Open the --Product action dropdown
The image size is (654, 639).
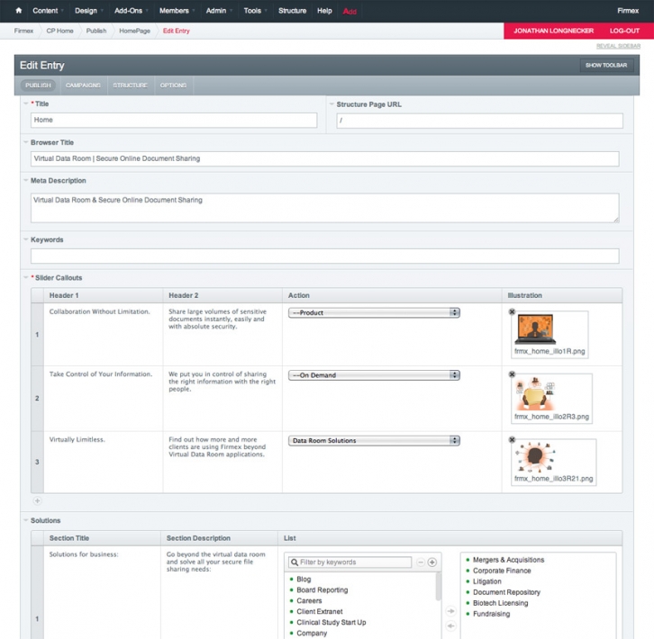374,312
